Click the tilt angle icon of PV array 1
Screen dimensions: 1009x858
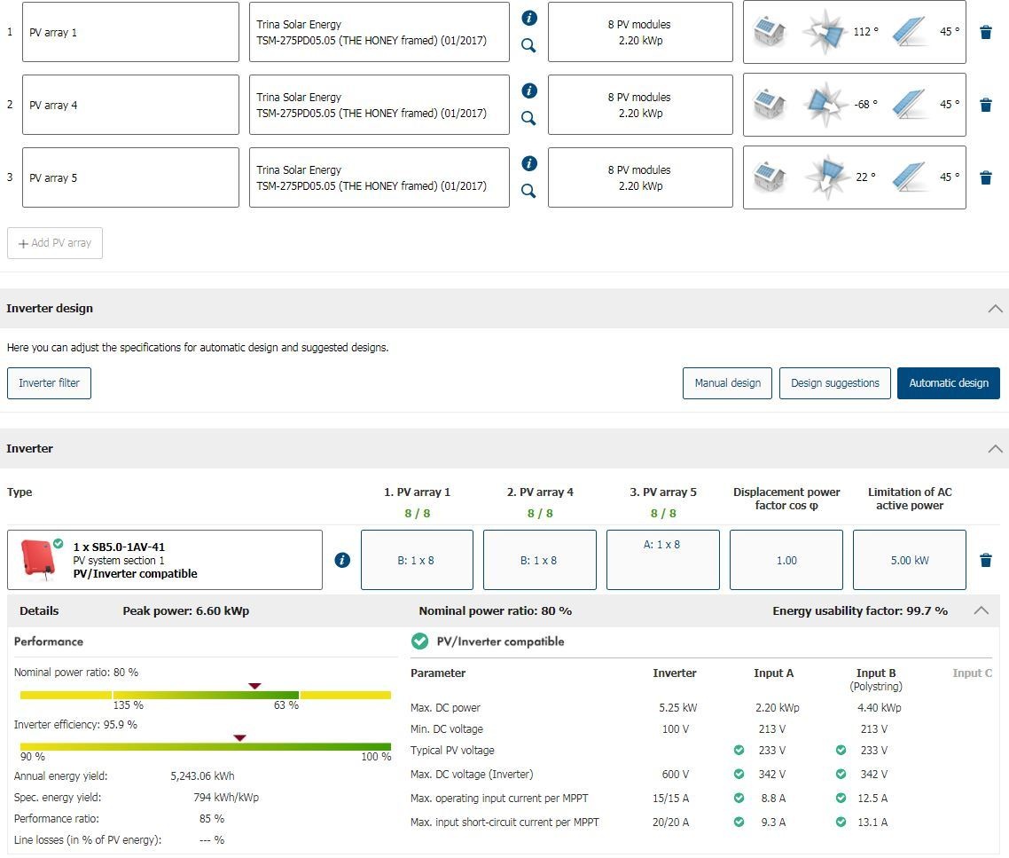coord(909,32)
